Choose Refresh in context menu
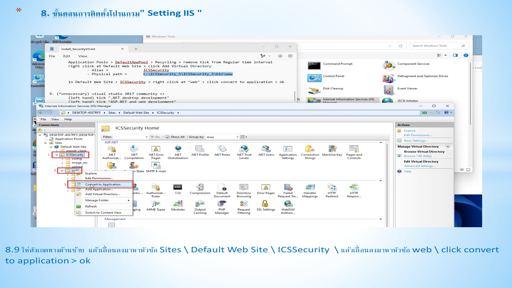 click(104, 206)
